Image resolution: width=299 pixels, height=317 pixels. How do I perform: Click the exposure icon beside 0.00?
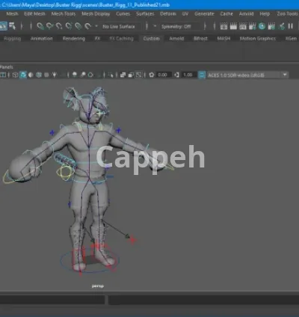click(x=152, y=75)
